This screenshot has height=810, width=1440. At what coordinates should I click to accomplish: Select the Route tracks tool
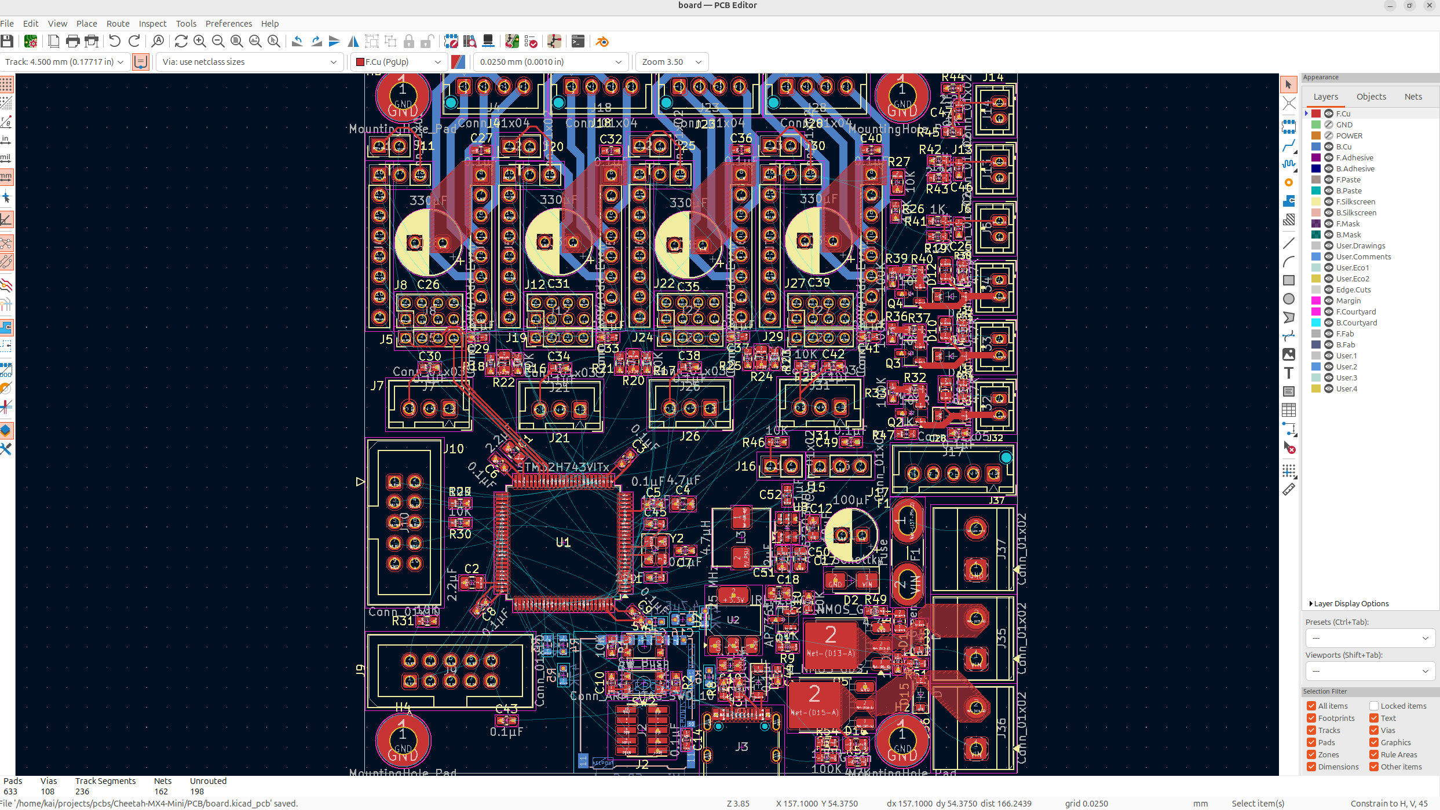point(1288,145)
